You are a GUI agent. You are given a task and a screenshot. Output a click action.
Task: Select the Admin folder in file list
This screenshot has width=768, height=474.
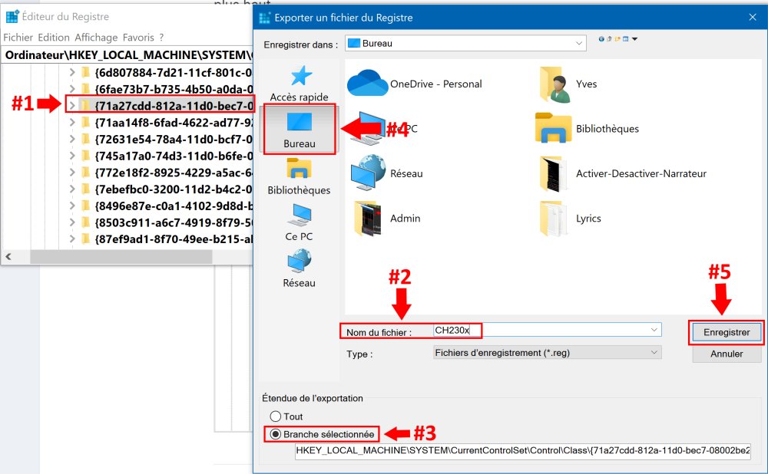coord(387,218)
